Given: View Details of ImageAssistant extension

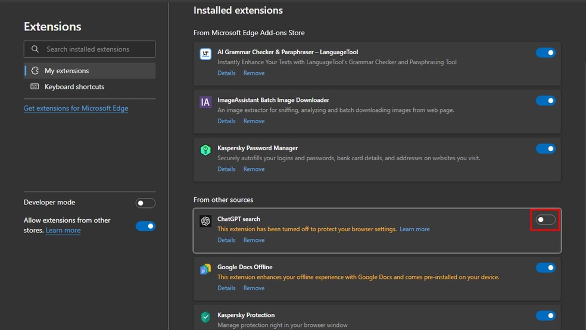Looking at the screenshot, I should [226, 121].
